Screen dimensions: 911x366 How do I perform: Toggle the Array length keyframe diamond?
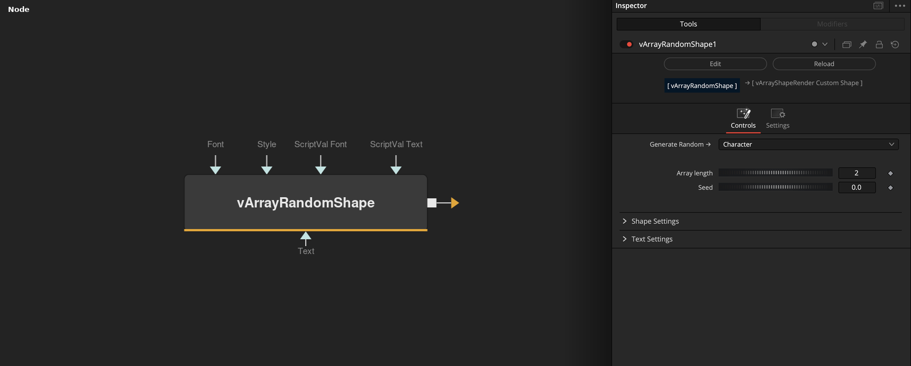click(x=891, y=173)
